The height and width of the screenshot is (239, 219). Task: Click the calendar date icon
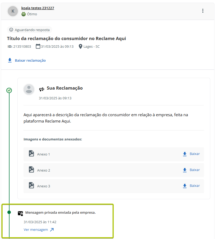[38, 47]
